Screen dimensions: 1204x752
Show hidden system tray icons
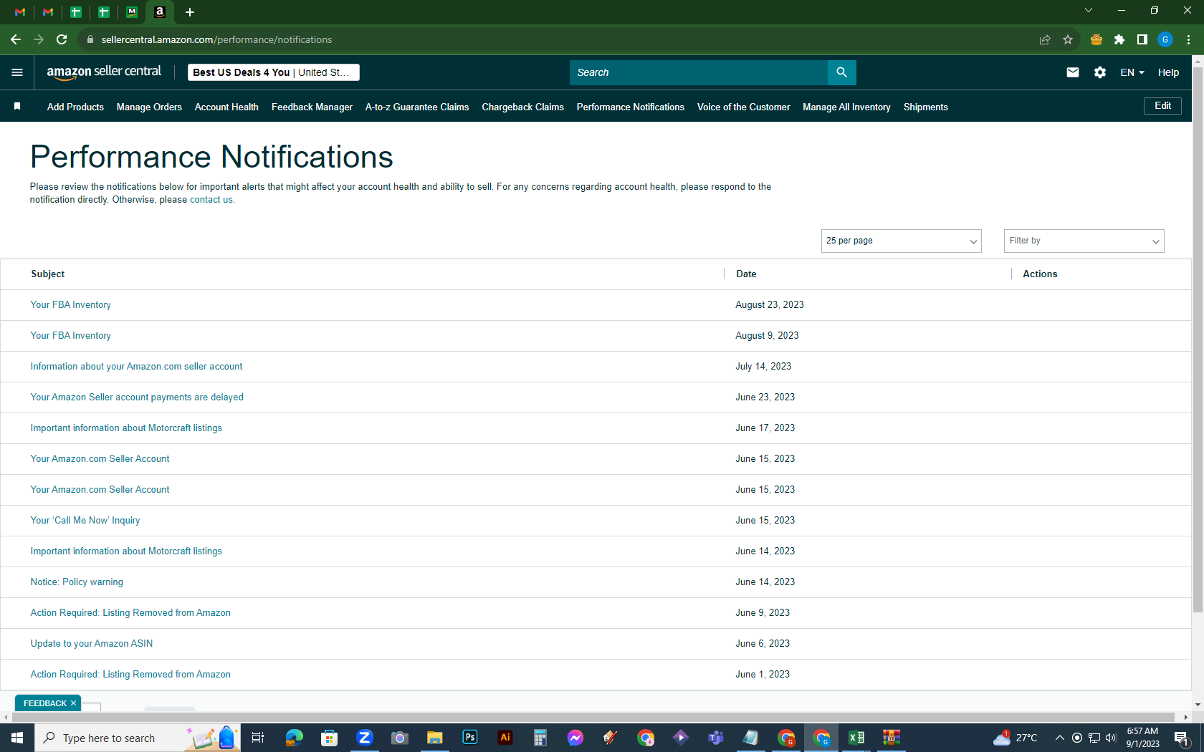(1060, 738)
